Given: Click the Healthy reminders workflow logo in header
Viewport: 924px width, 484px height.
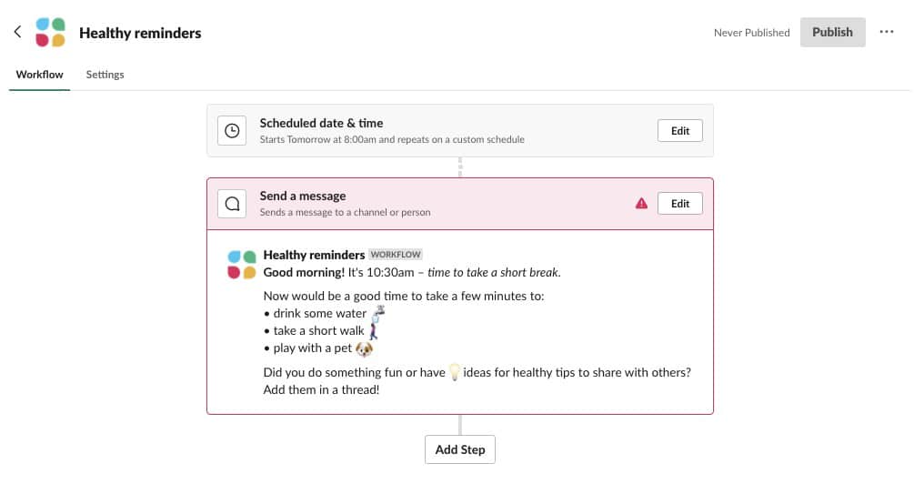Looking at the screenshot, I should [50, 33].
